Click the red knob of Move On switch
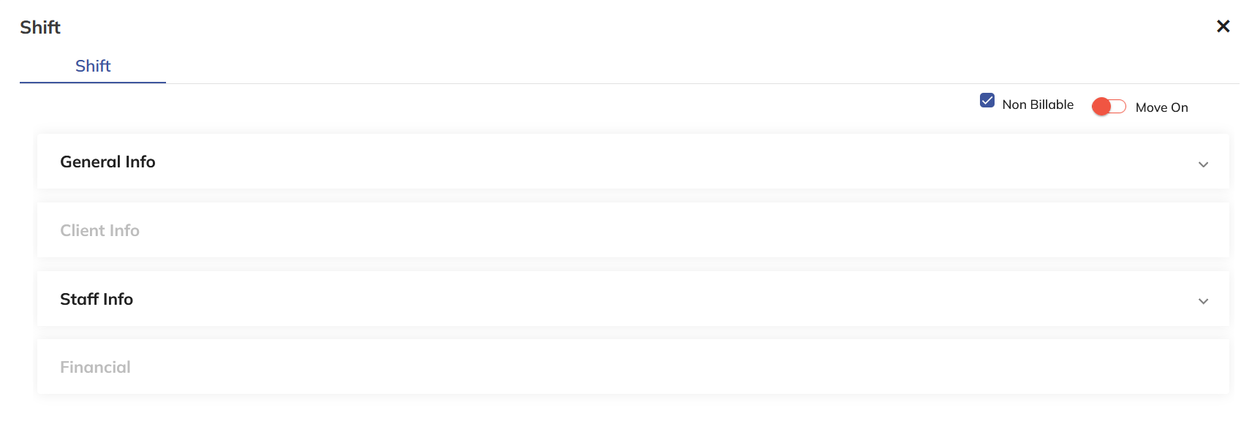This screenshot has height=421, width=1252. (x=1101, y=107)
